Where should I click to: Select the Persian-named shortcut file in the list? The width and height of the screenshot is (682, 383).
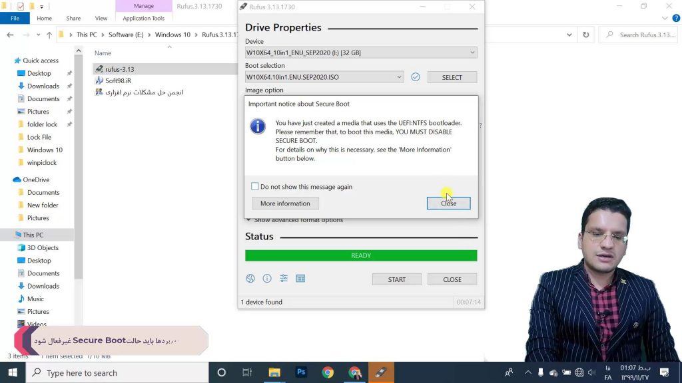tap(144, 92)
